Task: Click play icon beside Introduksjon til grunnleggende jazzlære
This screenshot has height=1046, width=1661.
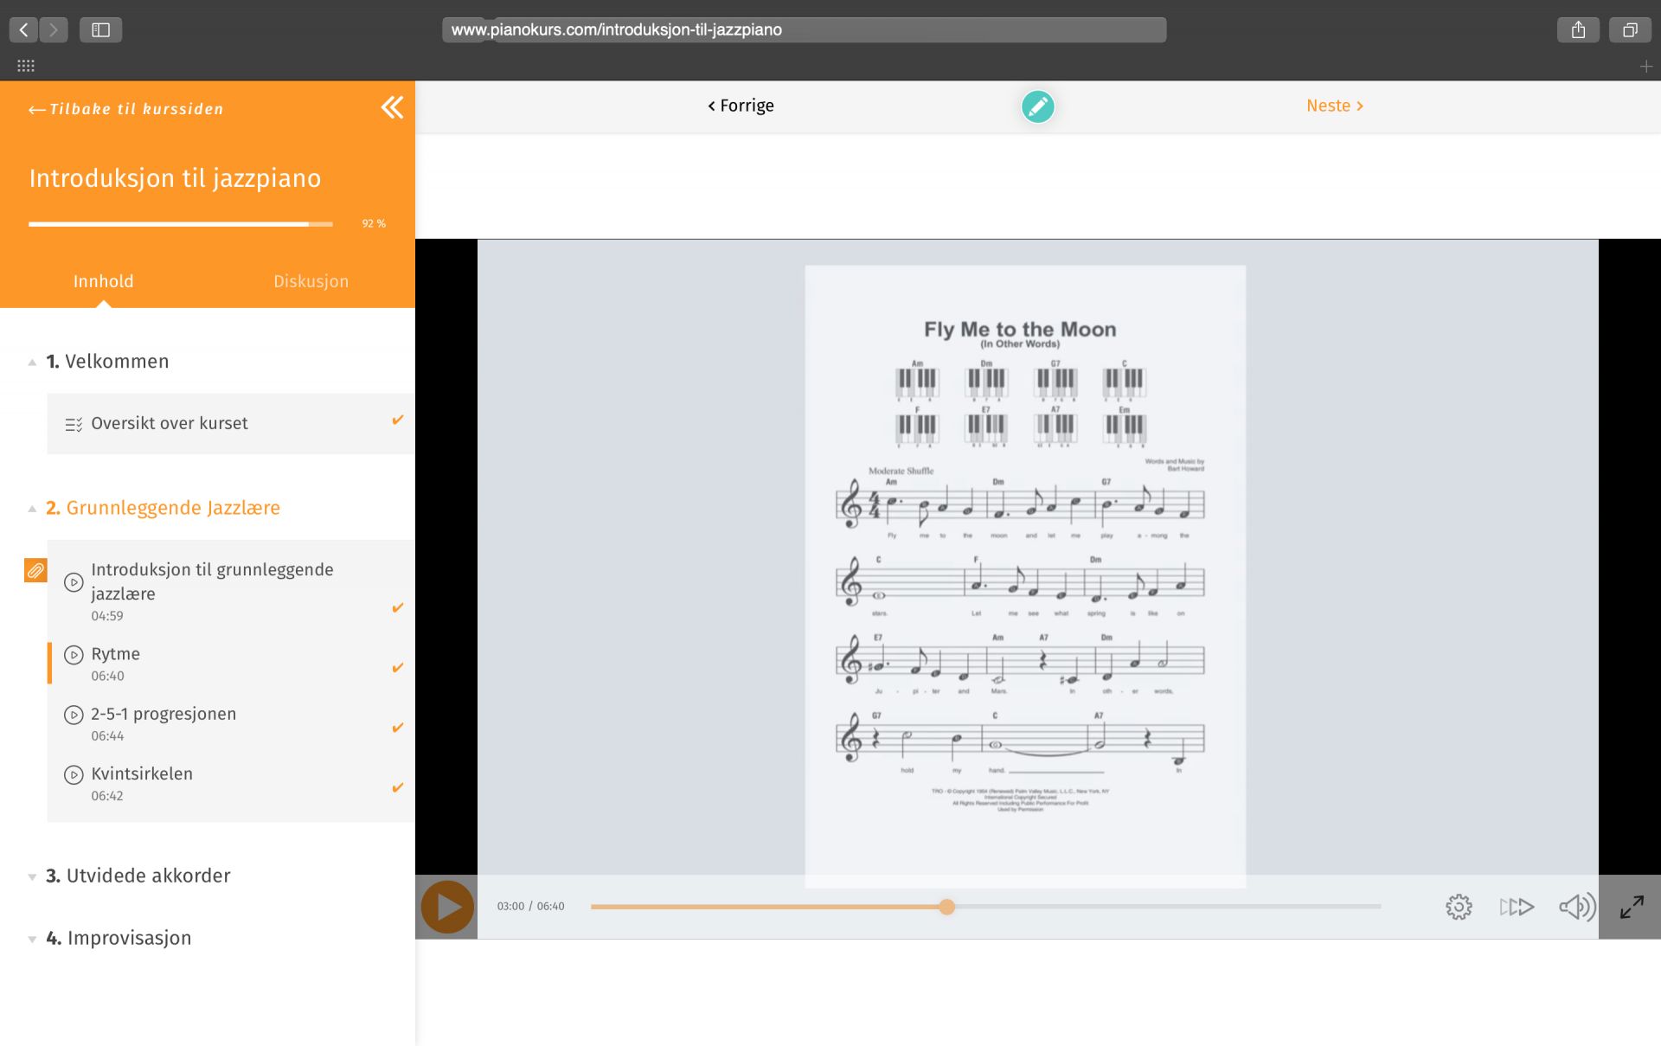Action: [74, 582]
